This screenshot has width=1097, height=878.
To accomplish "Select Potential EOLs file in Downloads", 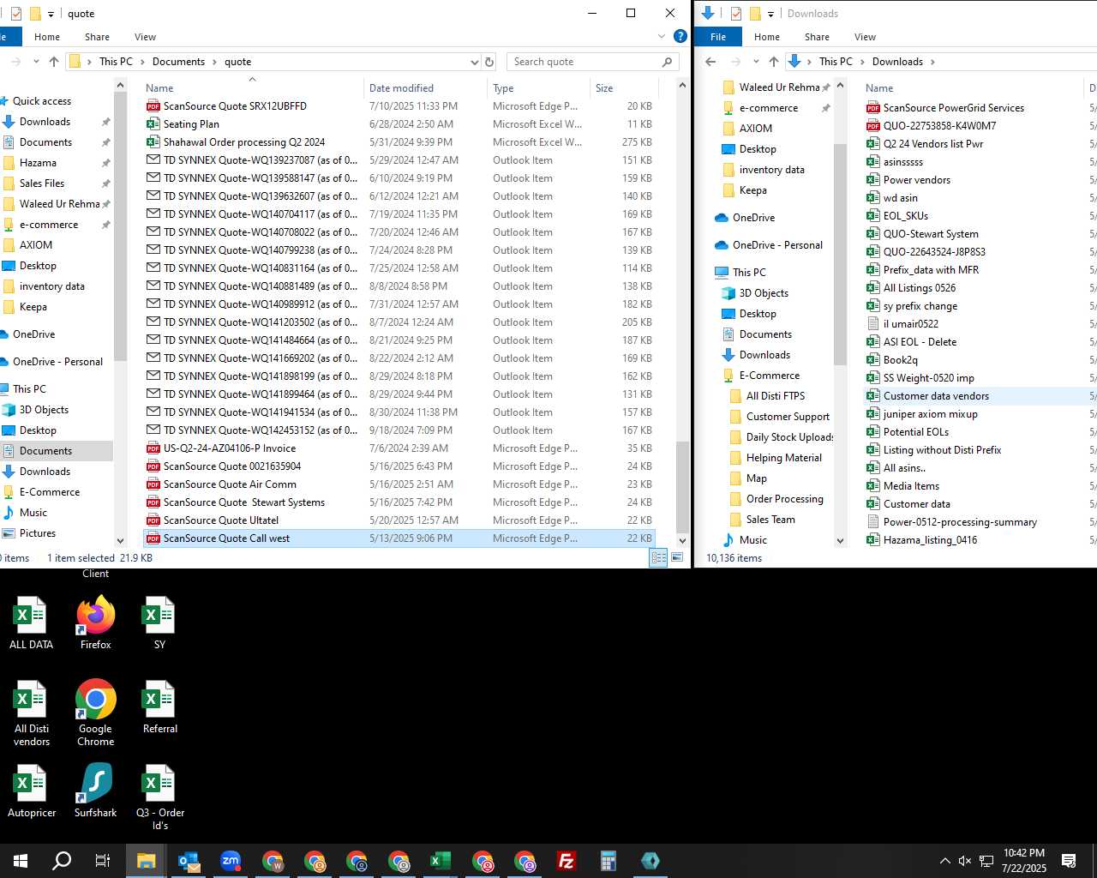I will (x=979, y=432).
